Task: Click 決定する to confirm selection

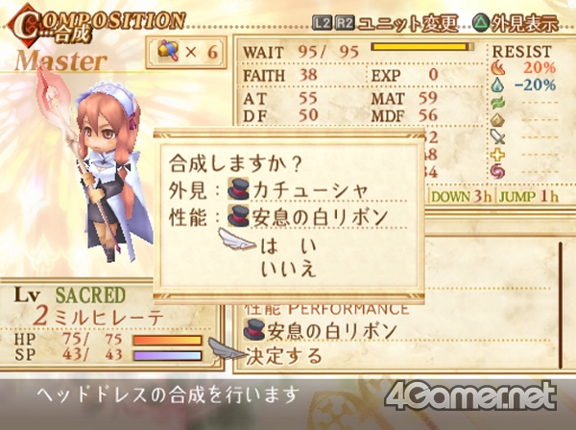Action: (x=283, y=355)
